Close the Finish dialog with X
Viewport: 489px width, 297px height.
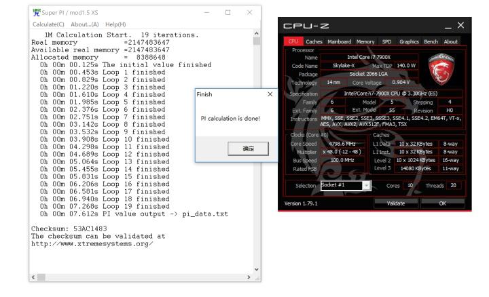pos(270,94)
